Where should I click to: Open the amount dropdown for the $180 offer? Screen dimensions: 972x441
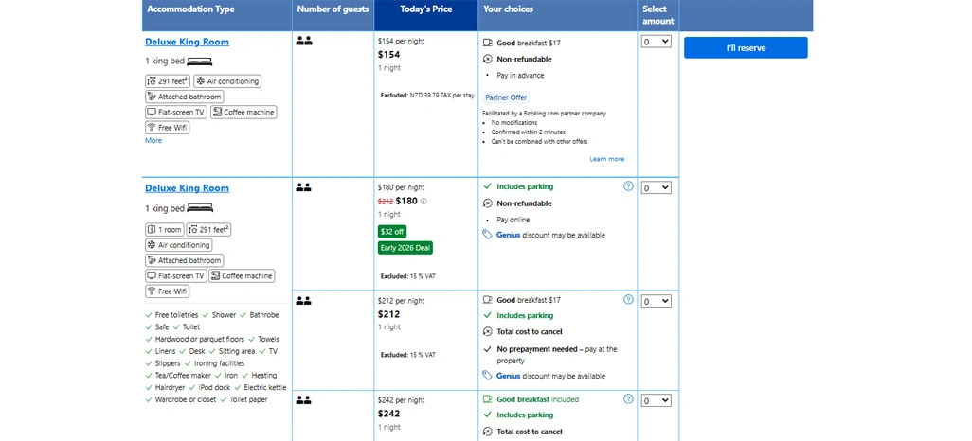point(656,187)
